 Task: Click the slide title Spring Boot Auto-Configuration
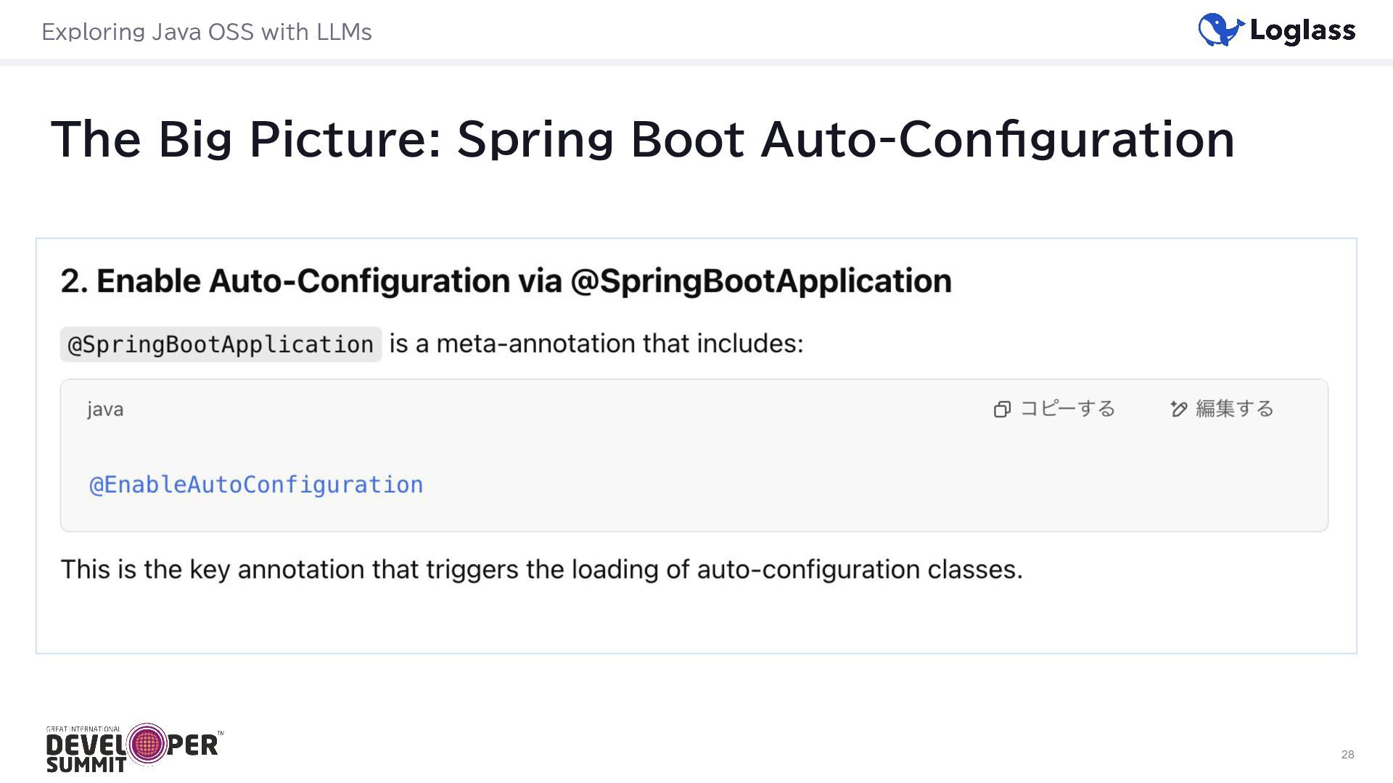642,139
